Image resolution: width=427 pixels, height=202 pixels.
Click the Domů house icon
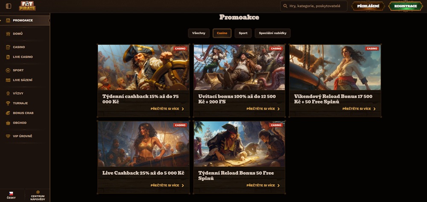[x=9, y=34]
